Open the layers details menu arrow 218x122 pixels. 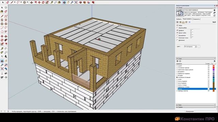pos(214,61)
